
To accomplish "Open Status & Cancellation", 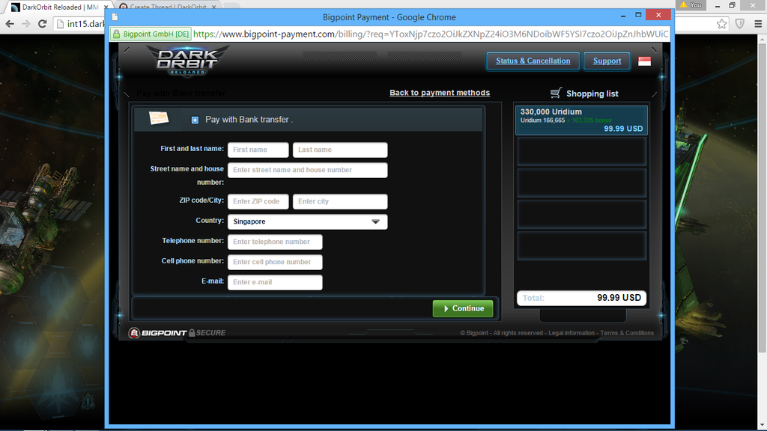I will (x=533, y=61).
